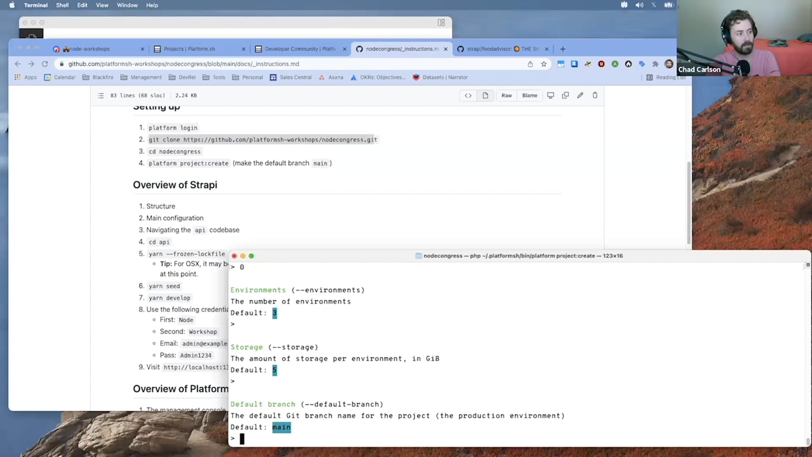Toggle the source code view button
This screenshot has height=457, width=812.
coord(468,95)
